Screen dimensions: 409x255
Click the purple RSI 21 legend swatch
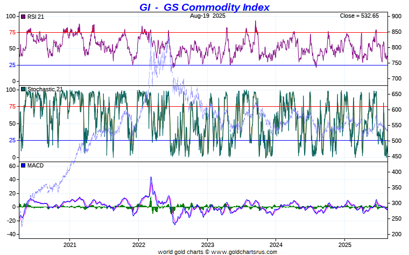click(23, 17)
